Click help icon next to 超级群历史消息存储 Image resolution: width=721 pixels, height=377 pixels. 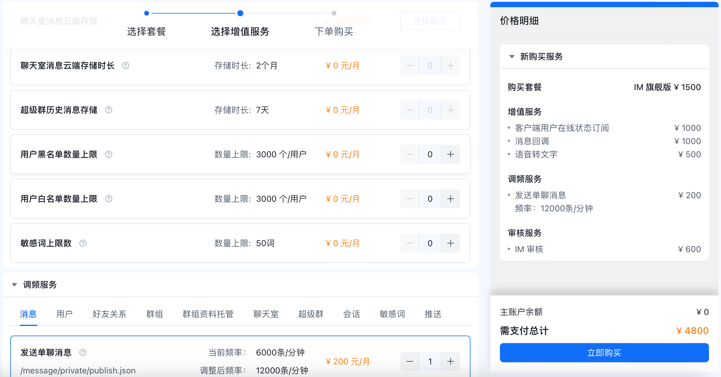tap(109, 110)
